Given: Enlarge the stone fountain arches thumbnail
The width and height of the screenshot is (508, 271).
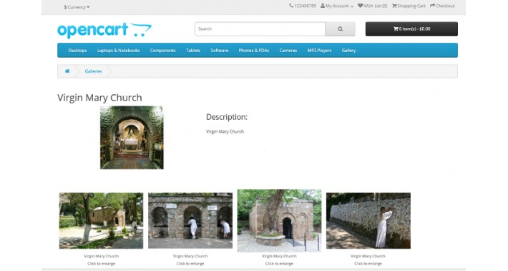Looking at the screenshot, I should 190,220.
